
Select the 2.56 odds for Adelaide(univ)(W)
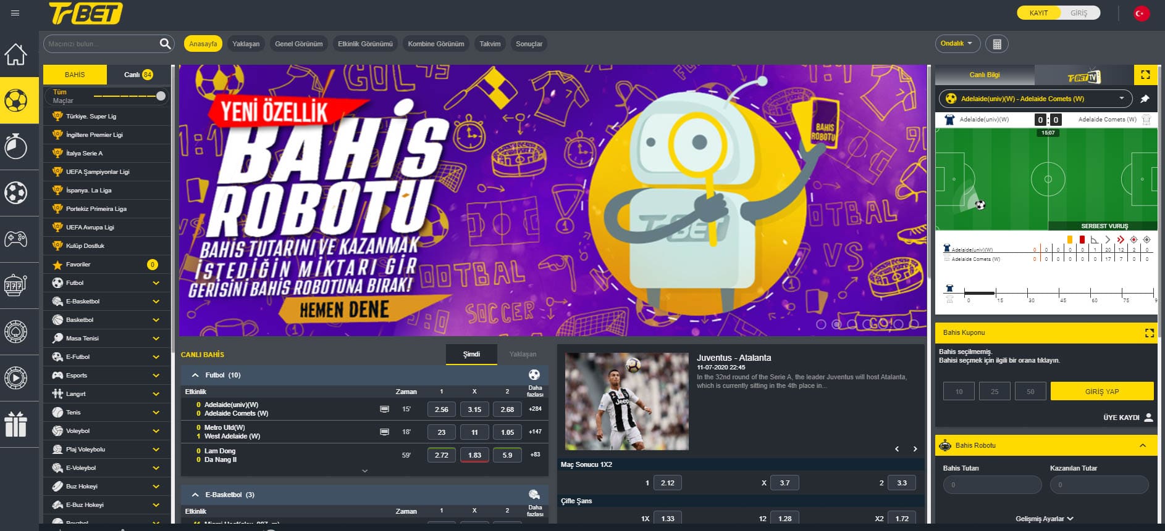click(441, 410)
